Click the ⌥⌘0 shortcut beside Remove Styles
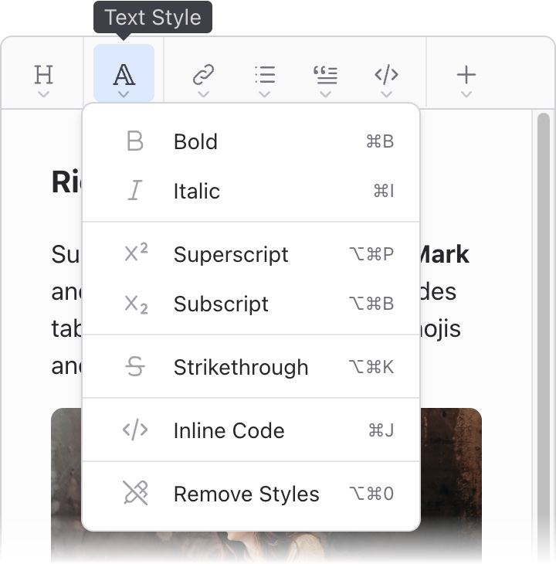 [x=371, y=494]
